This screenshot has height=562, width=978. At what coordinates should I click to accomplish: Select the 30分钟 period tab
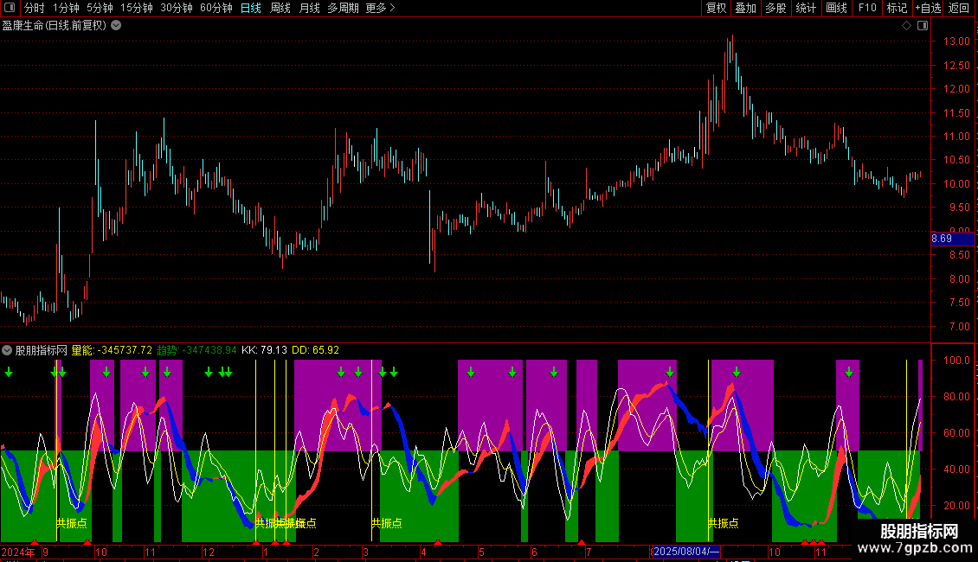(177, 8)
